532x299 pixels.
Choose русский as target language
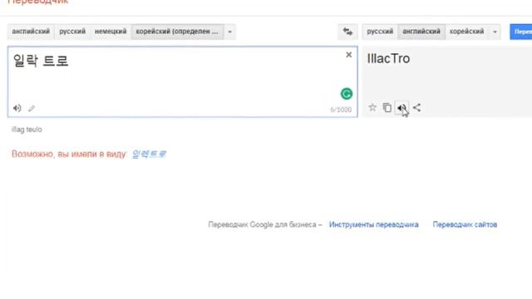pyautogui.click(x=380, y=32)
